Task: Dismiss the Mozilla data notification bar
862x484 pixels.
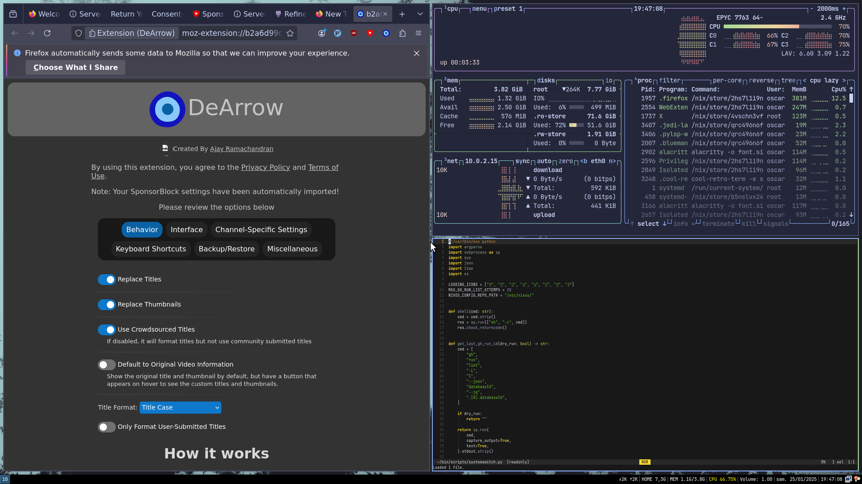Action: pyautogui.click(x=417, y=53)
